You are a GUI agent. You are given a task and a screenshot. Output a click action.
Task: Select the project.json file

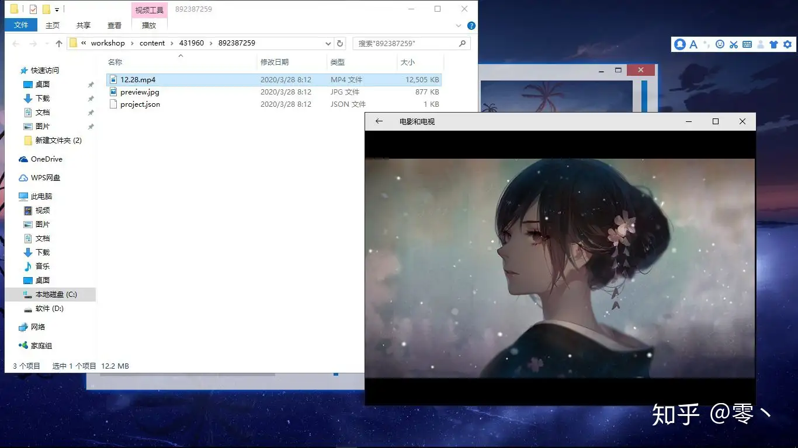274,104
